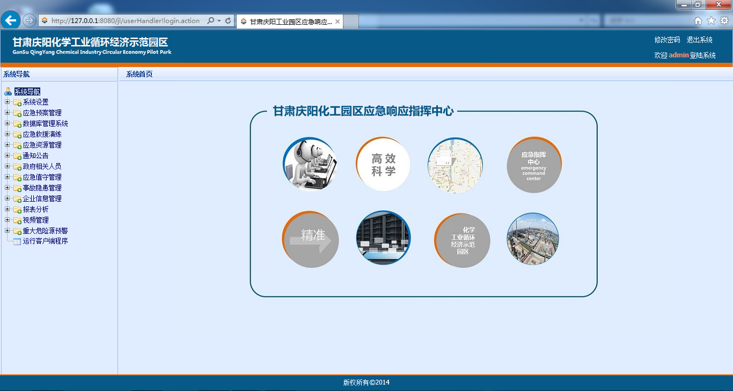Click the 版权所有©2014 footer text
Image resolution: width=733 pixels, height=391 pixels.
366,382
